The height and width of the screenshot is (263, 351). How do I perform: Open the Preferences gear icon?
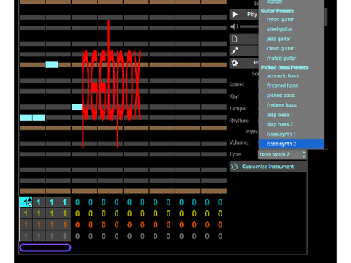point(235,63)
